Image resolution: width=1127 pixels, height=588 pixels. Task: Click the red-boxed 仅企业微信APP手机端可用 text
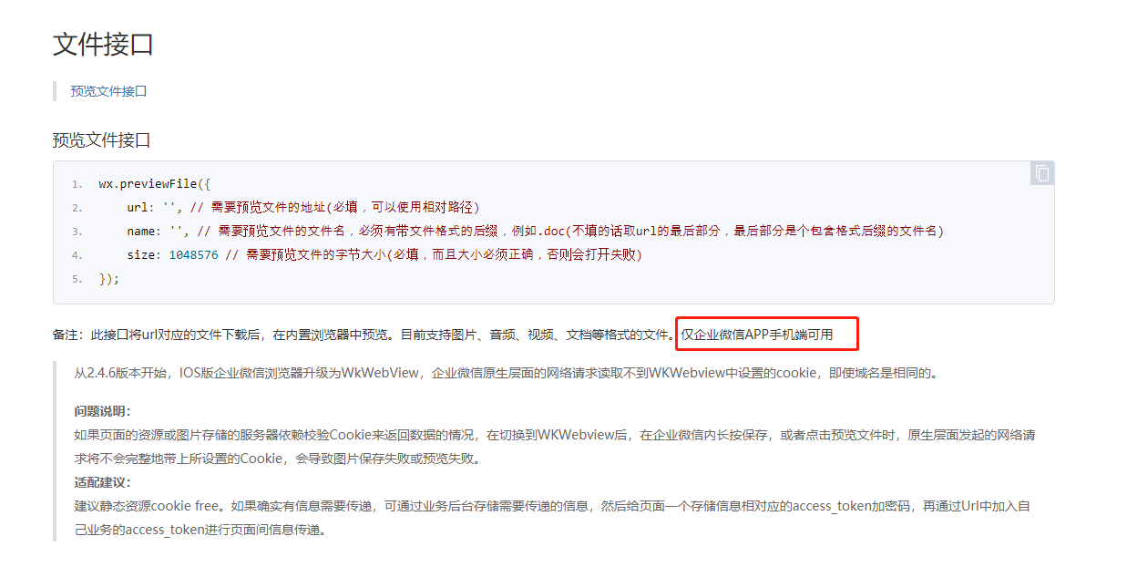(x=757, y=335)
